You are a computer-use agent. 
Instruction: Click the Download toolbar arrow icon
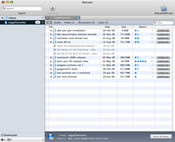[53, 8]
